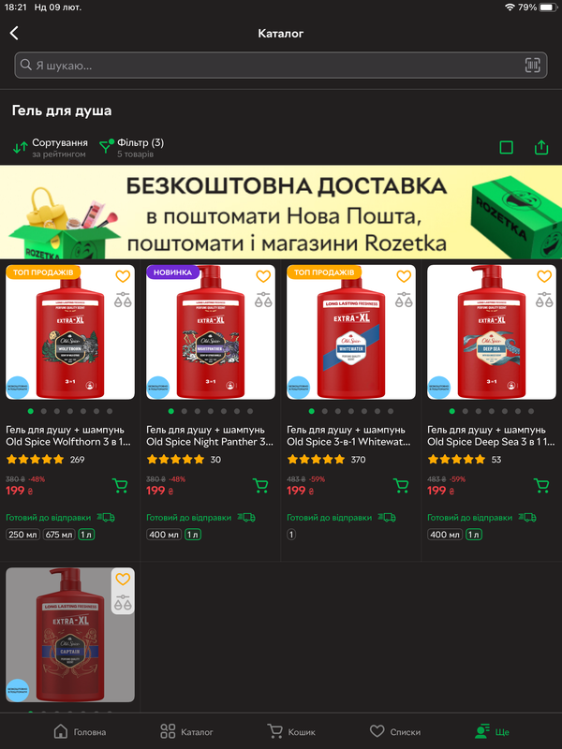This screenshot has height=749, width=562.
Task: Open Сортування sorting options
Action: (51, 148)
